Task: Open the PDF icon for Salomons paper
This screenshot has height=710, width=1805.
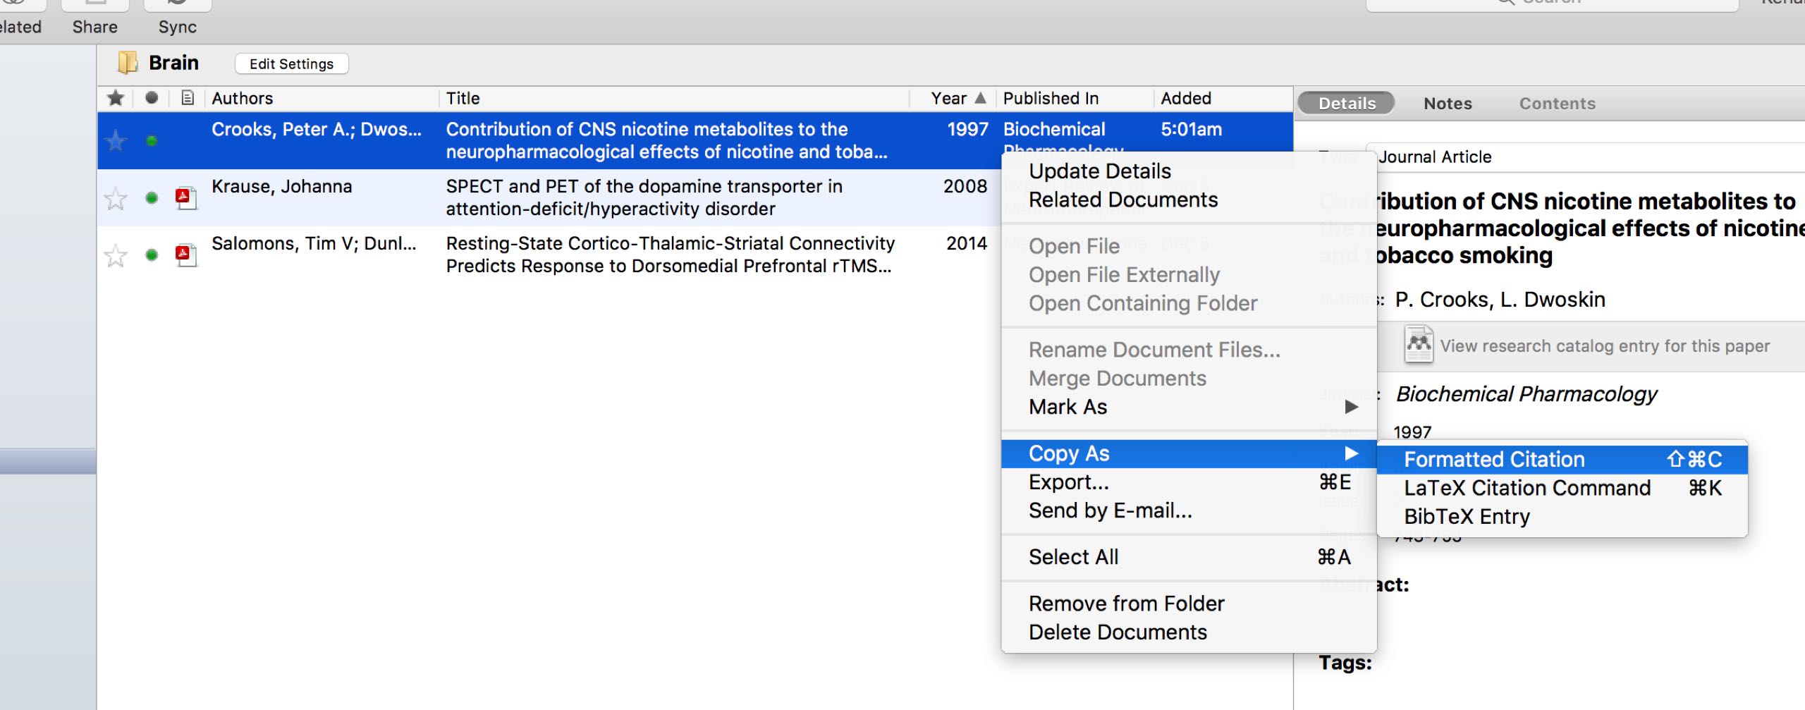Action: [185, 255]
